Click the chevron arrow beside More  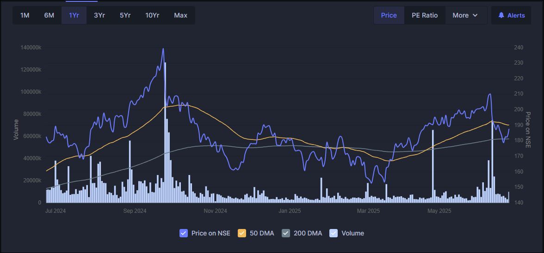pyautogui.click(x=475, y=15)
